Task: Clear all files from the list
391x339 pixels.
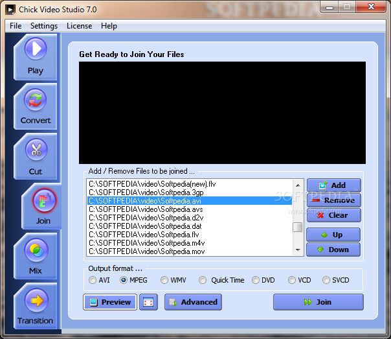Action: pyautogui.click(x=333, y=215)
